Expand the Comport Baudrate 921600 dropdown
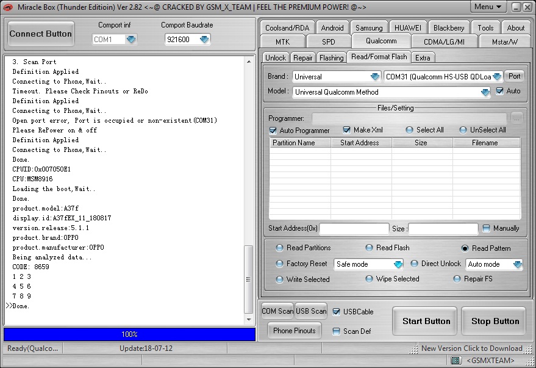 tap(204, 39)
